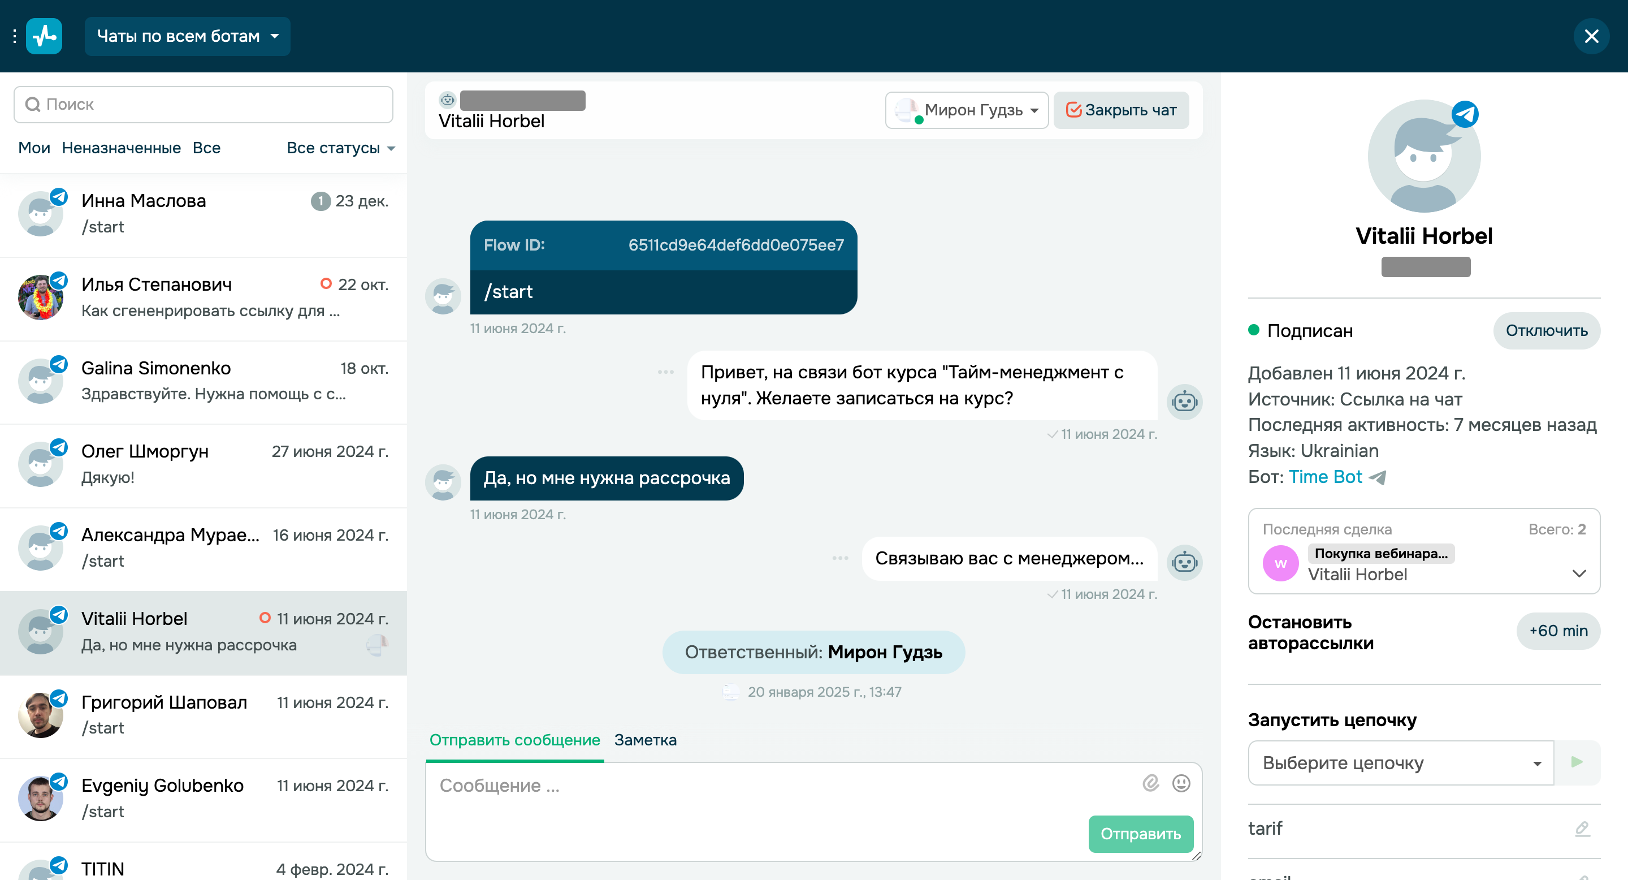Screen dimensions: 1628x880
Task: Pause auto-mailings for +60 min
Action: coord(1558,631)
